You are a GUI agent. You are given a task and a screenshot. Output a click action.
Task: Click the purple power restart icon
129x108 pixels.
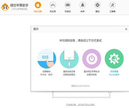pyautogui.click(x=92, y=59)
